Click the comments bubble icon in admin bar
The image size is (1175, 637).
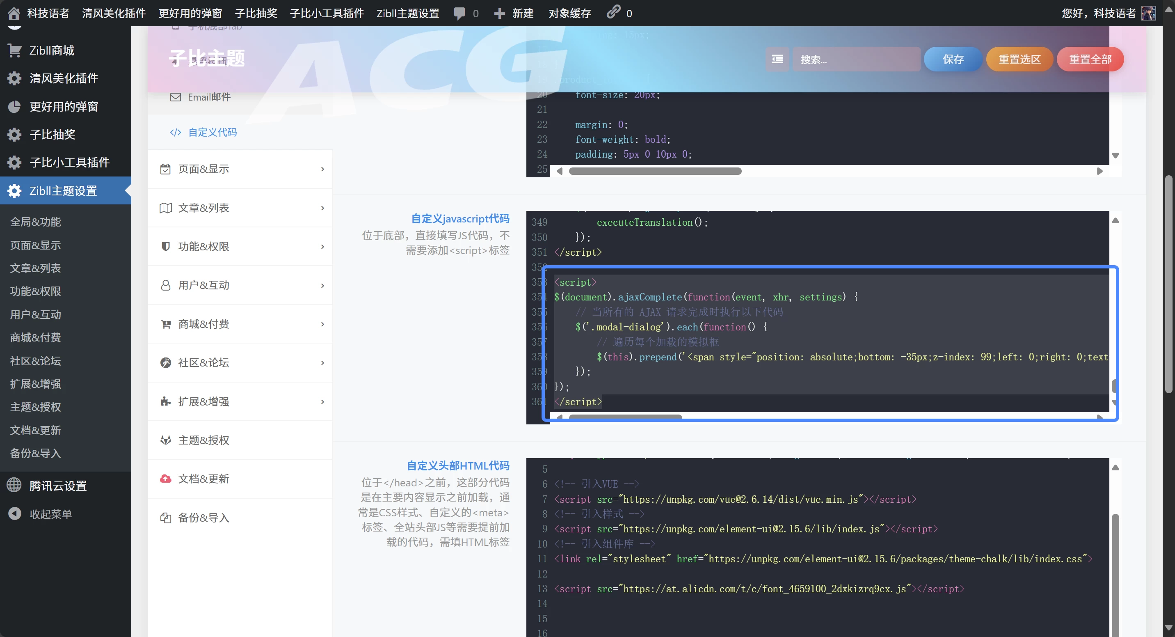(459, 13)
